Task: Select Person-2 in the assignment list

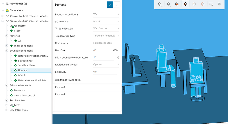Action: point(87,94)
